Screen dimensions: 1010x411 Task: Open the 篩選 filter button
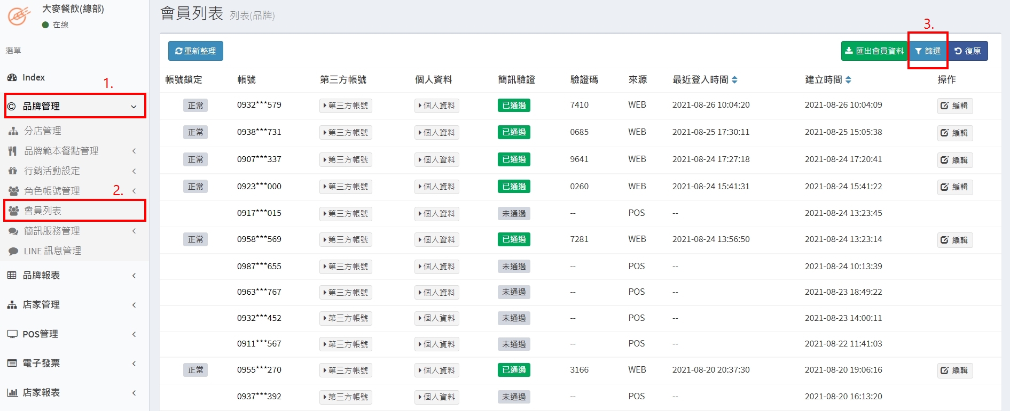[928, 51]
